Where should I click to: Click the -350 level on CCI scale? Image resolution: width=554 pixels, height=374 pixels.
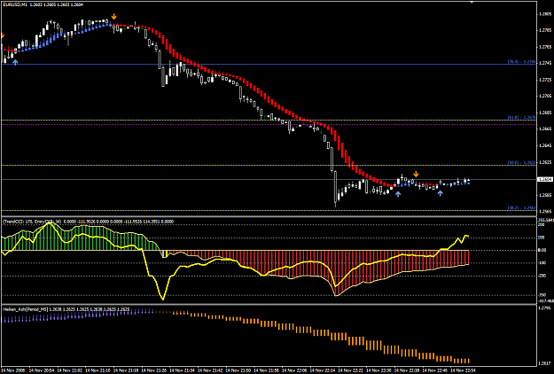pos(542,295)
